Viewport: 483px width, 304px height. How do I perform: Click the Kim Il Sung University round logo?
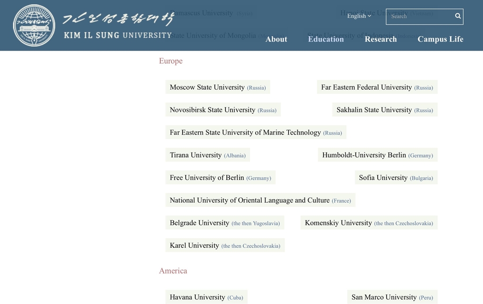(34, 25)
